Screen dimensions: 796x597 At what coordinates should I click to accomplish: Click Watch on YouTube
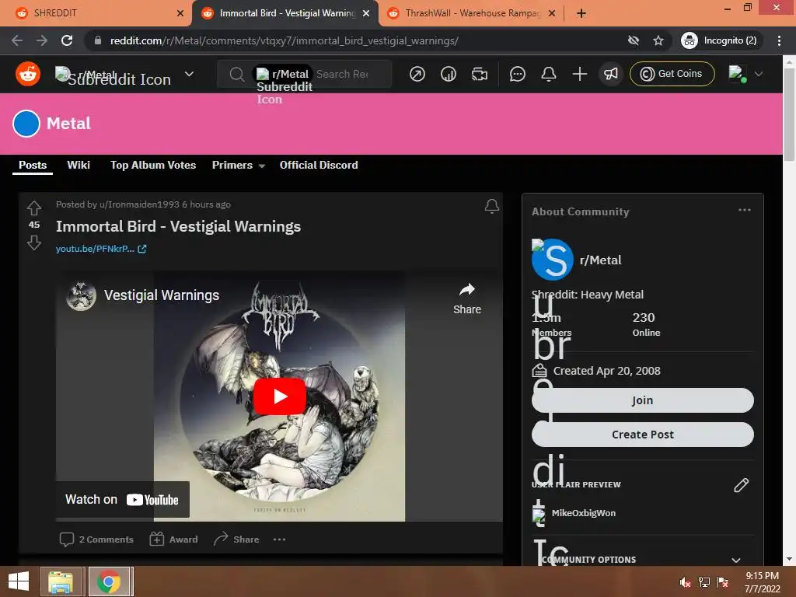pyautogui.click(x=122, y=500)
